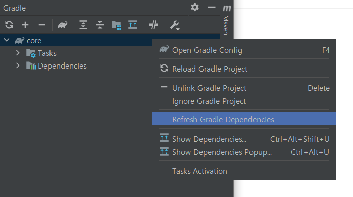Click the minus icon to detach Gradle project

[41, 25]
